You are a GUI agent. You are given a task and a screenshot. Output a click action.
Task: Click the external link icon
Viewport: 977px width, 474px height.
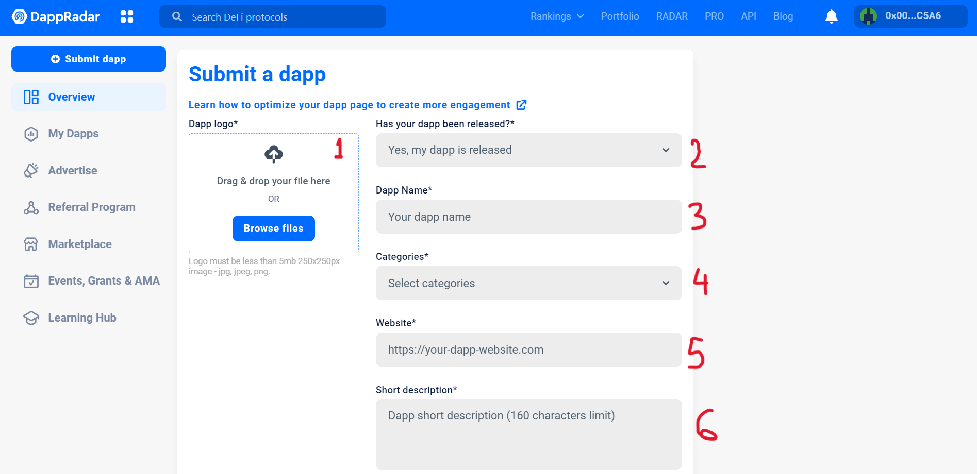[x=522, y=105]
